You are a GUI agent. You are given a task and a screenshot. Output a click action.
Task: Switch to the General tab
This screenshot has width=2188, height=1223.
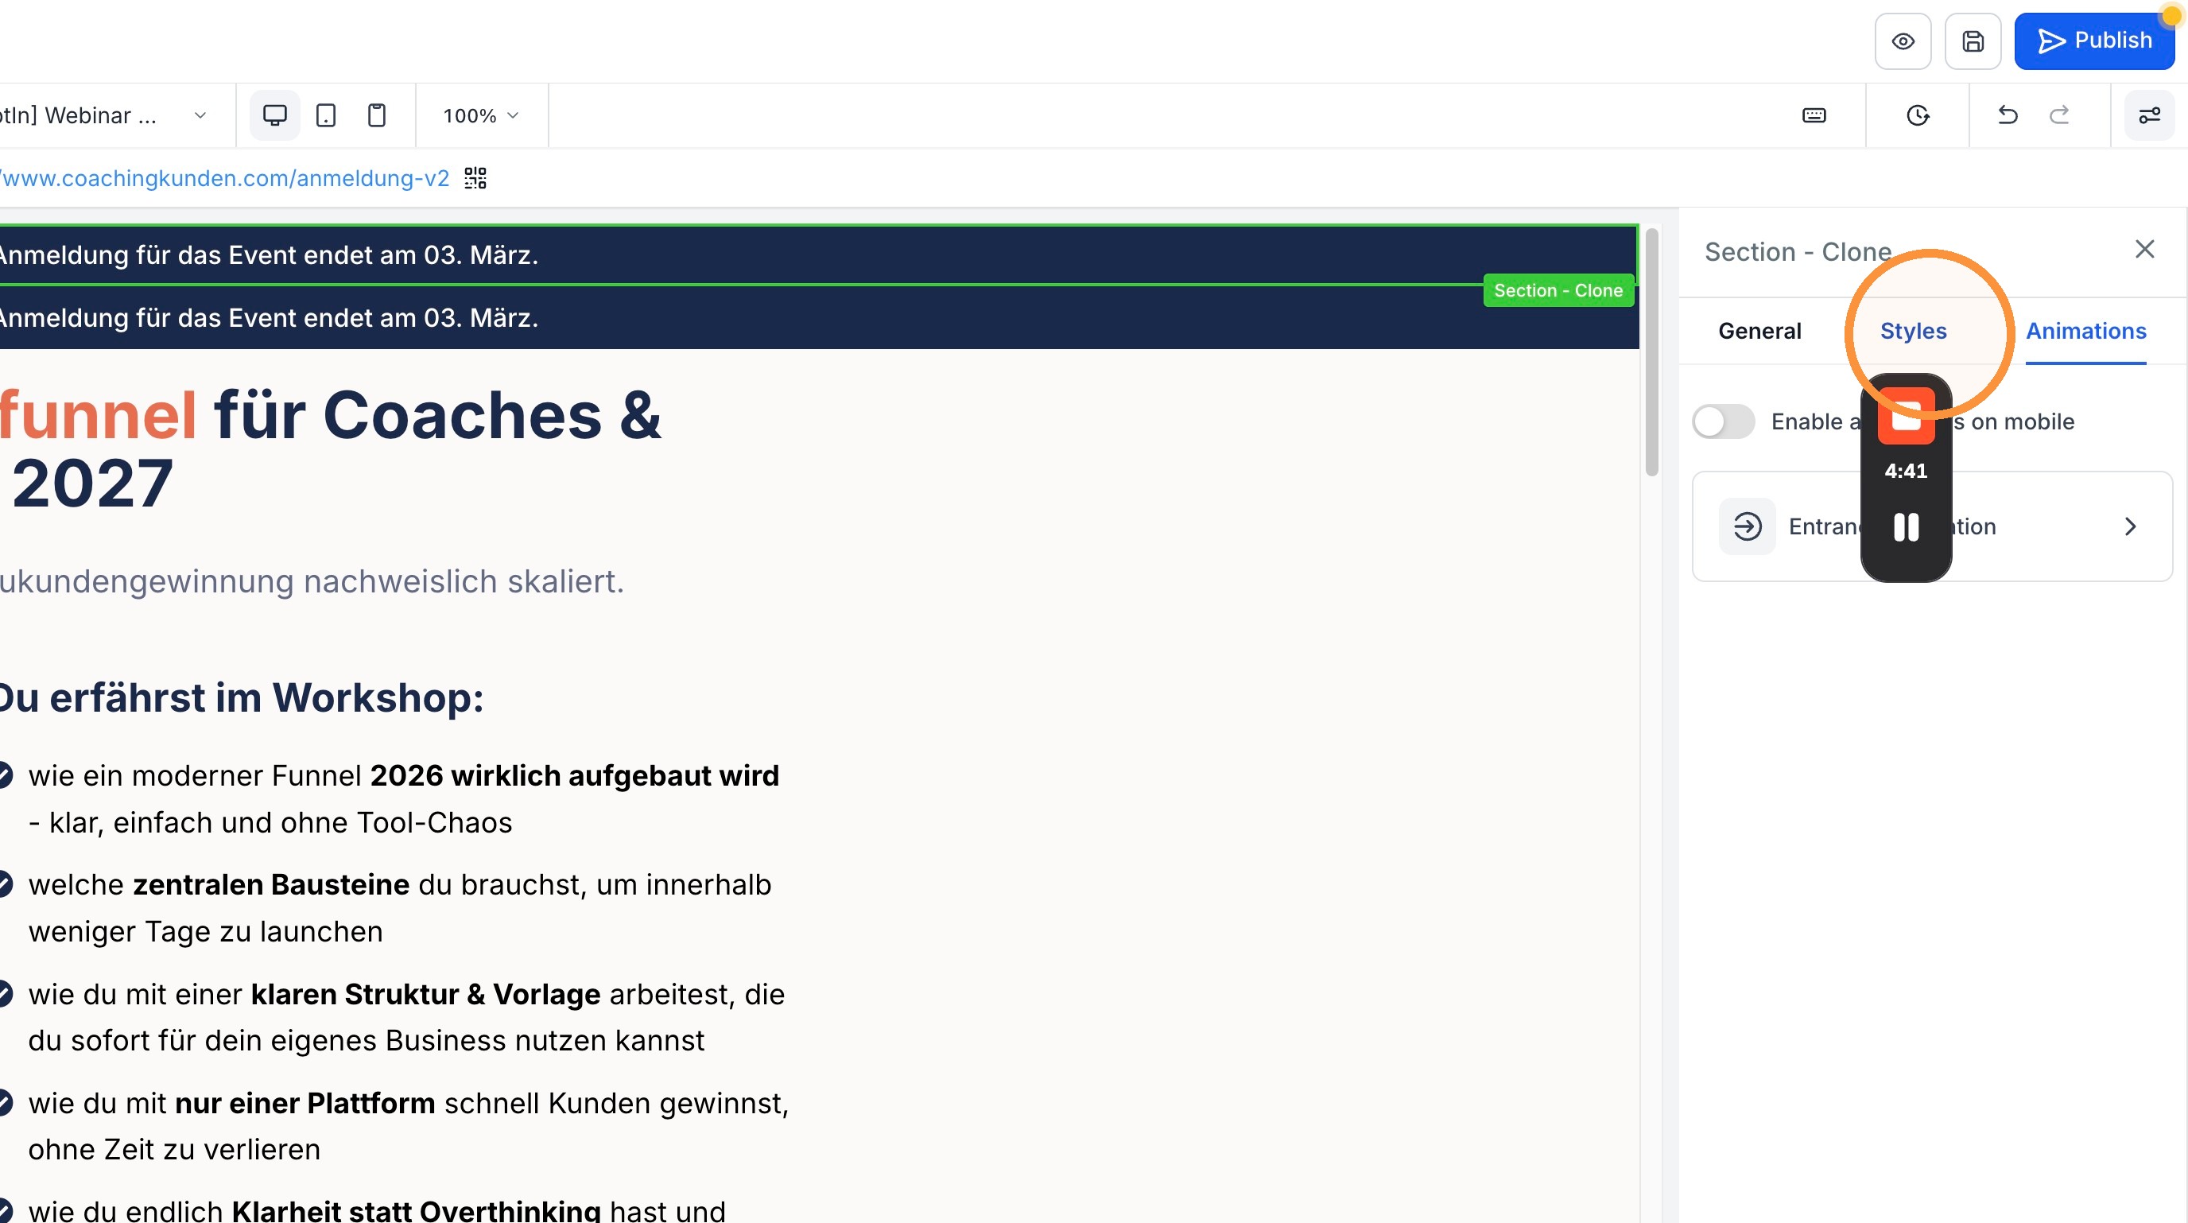(x=1759, y=332)
